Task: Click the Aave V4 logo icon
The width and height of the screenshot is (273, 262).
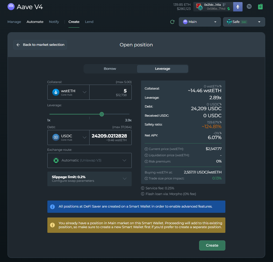Action: 11,7
